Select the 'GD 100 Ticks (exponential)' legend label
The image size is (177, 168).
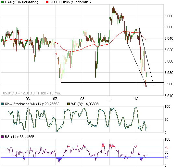(x=70, y=2)
